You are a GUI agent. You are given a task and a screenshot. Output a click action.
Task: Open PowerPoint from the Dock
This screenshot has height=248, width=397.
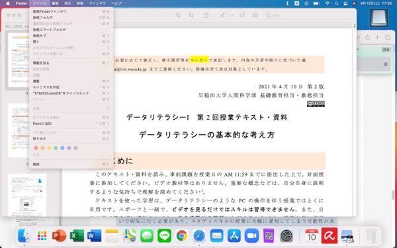59,235
